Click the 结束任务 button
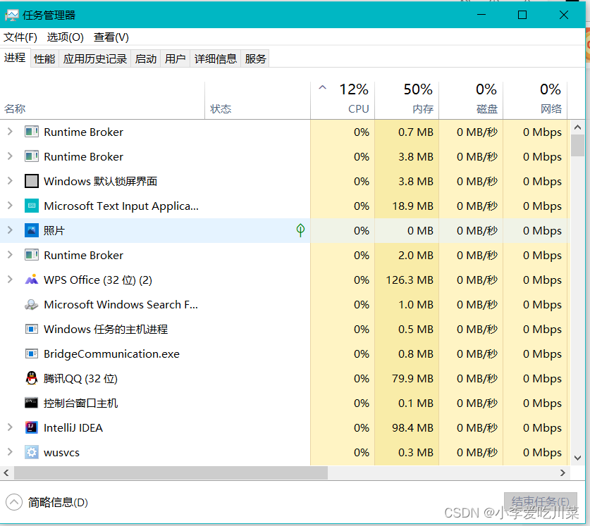 coord(541,502)
